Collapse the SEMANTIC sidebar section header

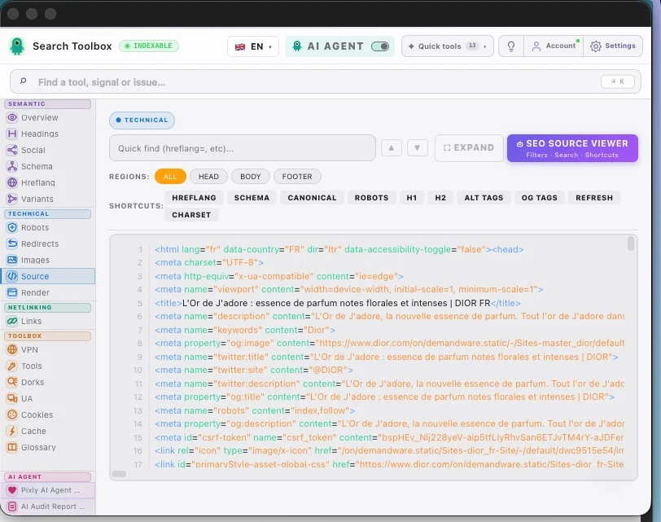48,103
